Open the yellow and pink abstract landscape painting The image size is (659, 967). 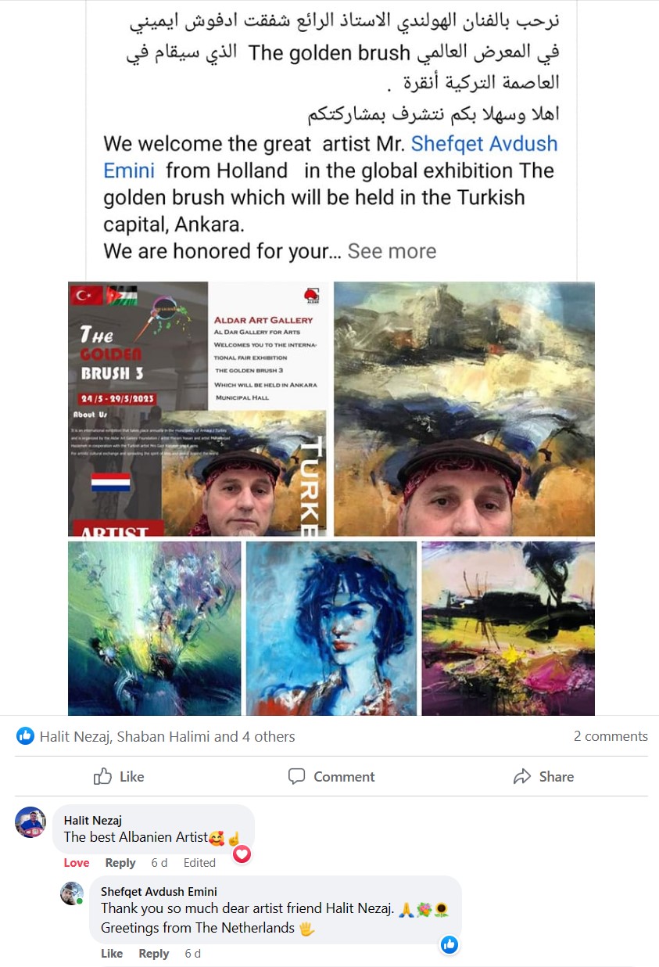click(508, 628)
